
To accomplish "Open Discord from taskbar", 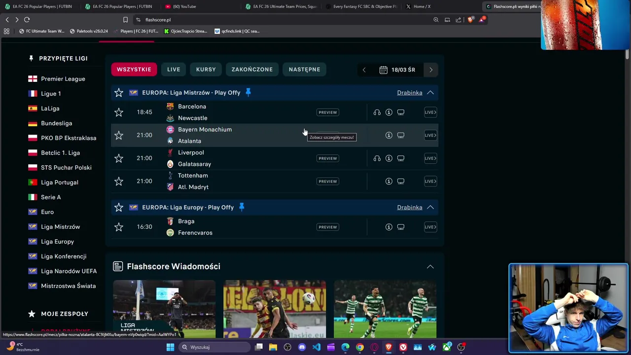I will coord(302,347).
